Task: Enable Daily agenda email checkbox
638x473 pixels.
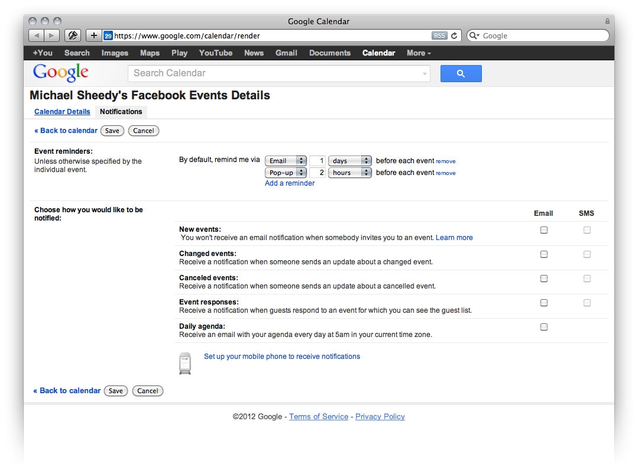Action: 543,327
